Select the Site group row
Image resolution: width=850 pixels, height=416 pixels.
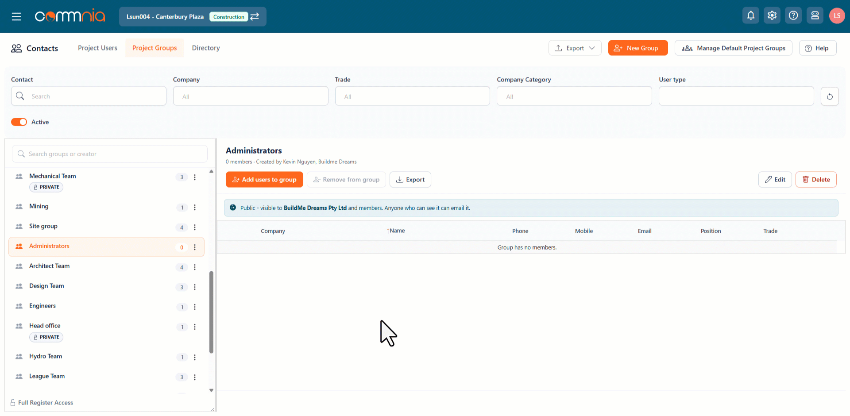tap(106, 227)
